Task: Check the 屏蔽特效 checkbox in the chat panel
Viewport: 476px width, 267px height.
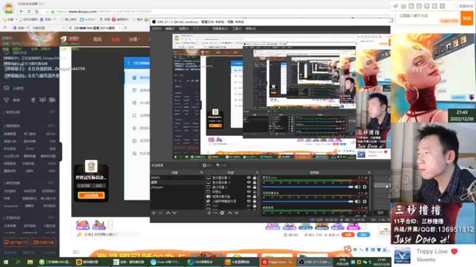Action: [x=455, y=6]
